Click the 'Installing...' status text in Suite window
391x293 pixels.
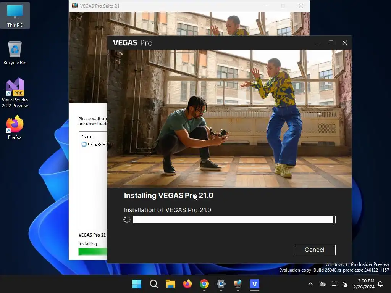pos(89,244)
